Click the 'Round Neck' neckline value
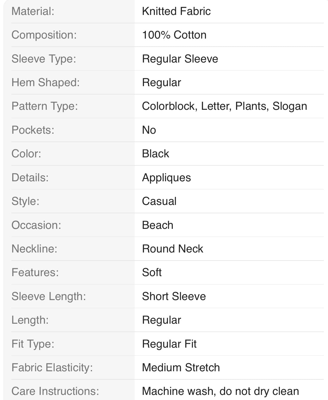 pos(172,249)
